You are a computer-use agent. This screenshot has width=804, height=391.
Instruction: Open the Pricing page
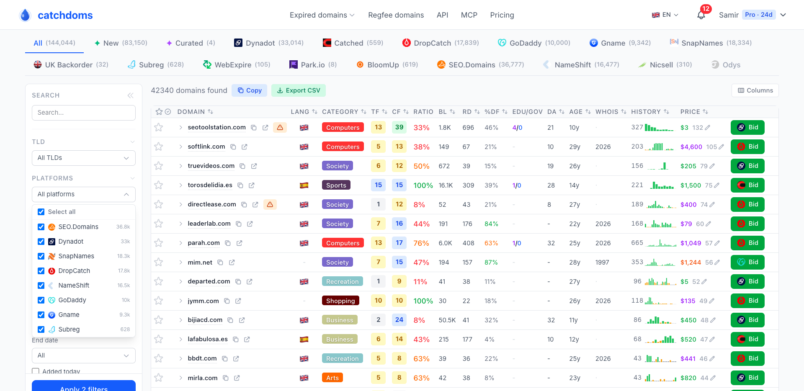(x=502, y=15)
